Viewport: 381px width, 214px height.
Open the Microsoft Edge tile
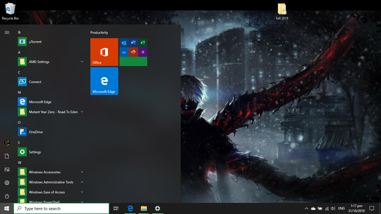coord(104,81)
